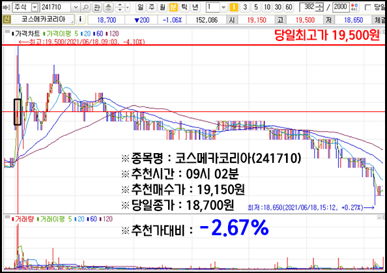Switch to 주 weekly chart
Viewport: 387px width, 273px height.
151,7
